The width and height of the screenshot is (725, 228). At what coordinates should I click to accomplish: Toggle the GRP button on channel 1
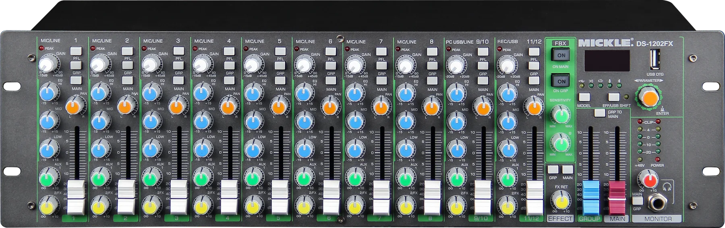(76, 66)
